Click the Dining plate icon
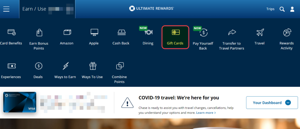 [149, 32]
